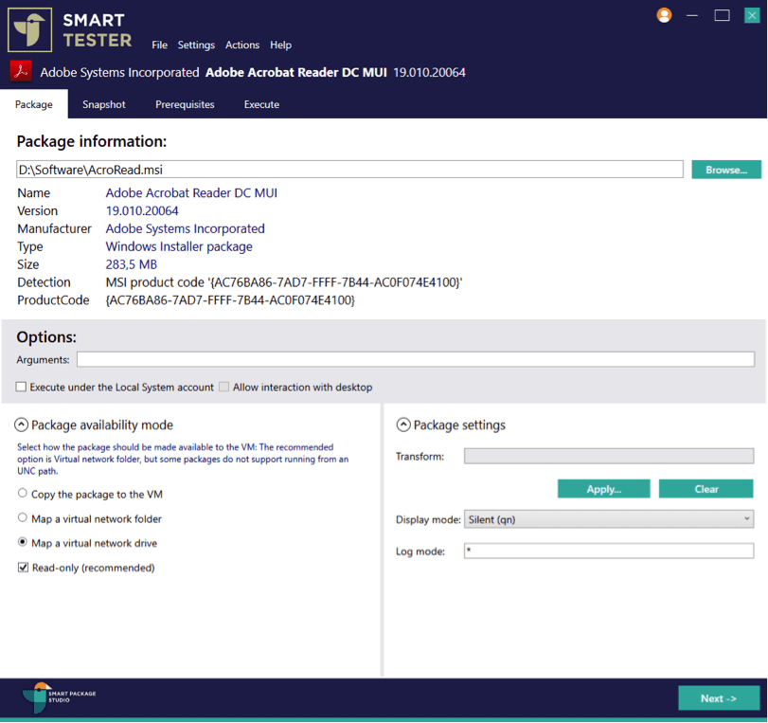Click the name value Adobe Acrobat Reader DC MUI
This screenshot has width=768, height=723.
tap(191, 192)
